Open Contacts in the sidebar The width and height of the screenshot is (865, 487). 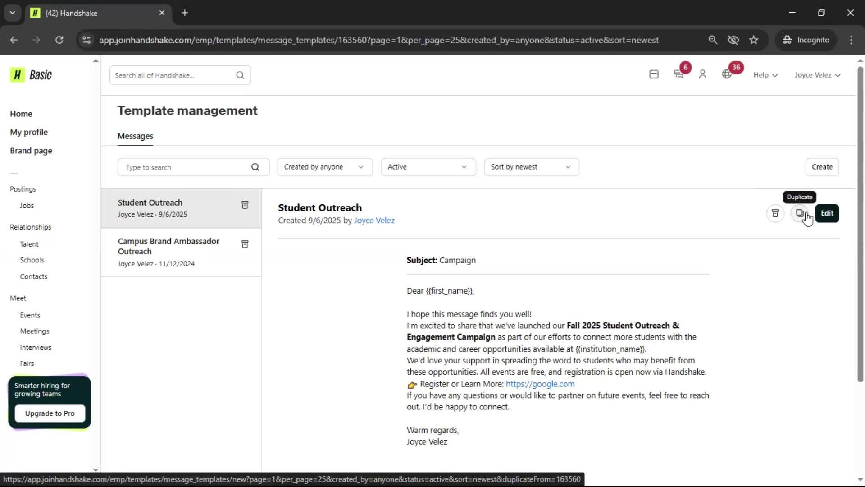click(33, 276)
